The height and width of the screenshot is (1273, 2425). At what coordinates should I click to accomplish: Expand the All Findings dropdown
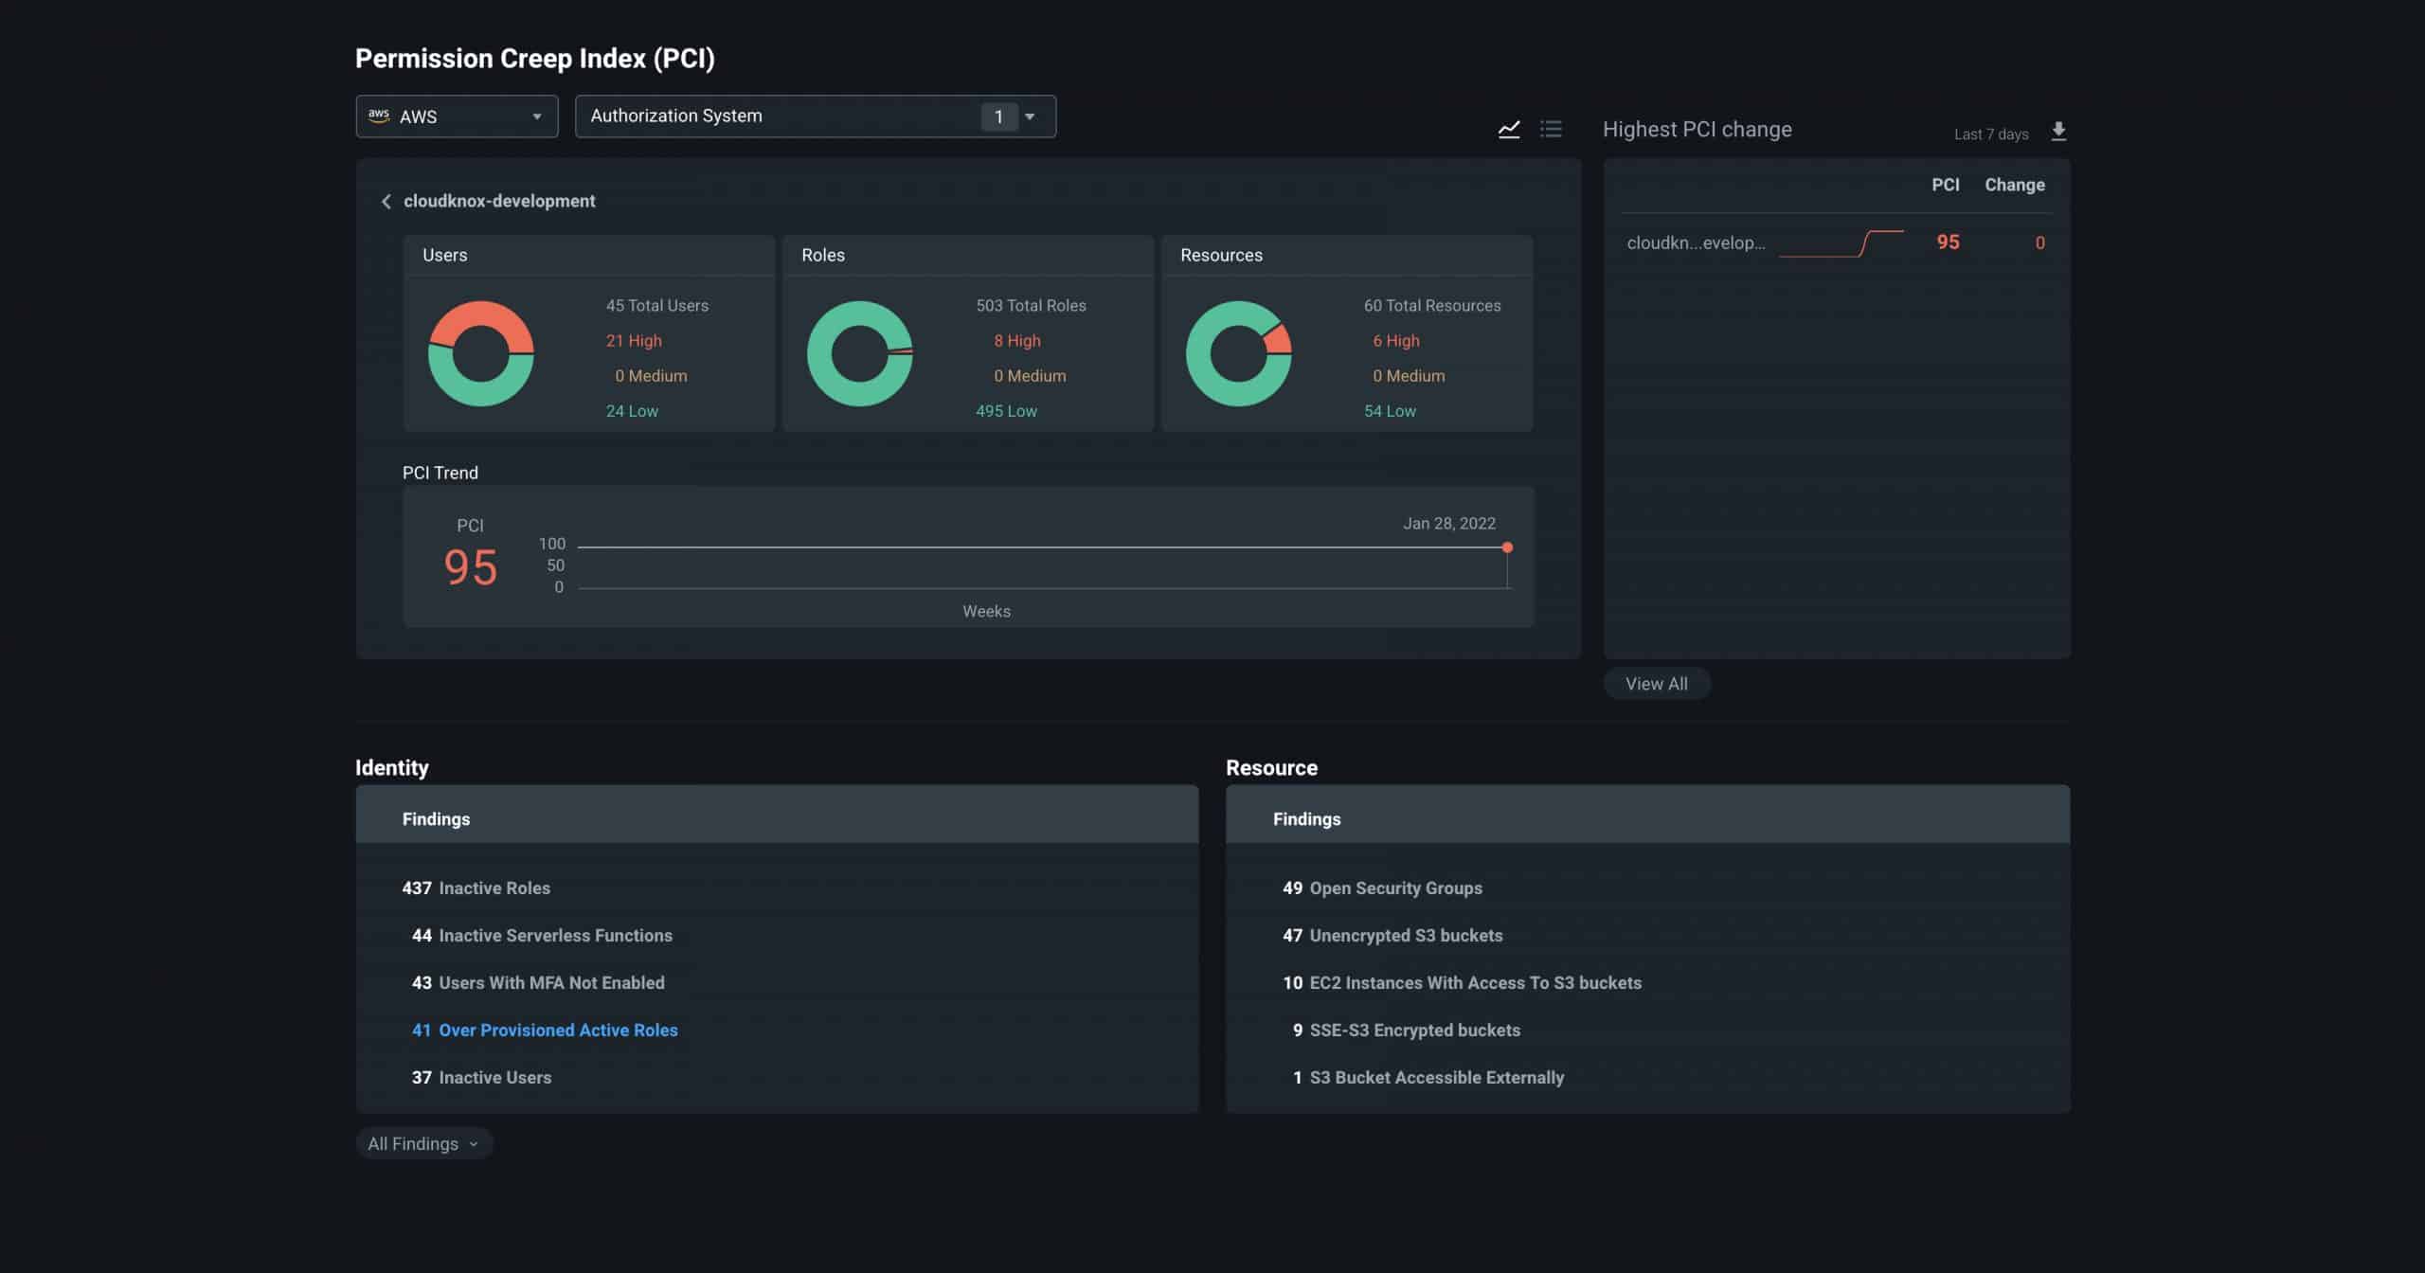423,1143
